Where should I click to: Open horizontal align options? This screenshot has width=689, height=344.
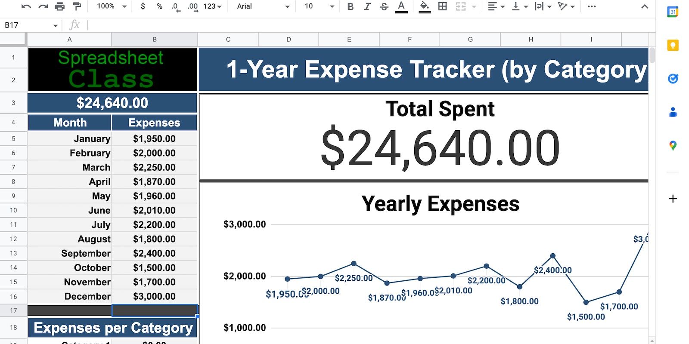[496, 6]
